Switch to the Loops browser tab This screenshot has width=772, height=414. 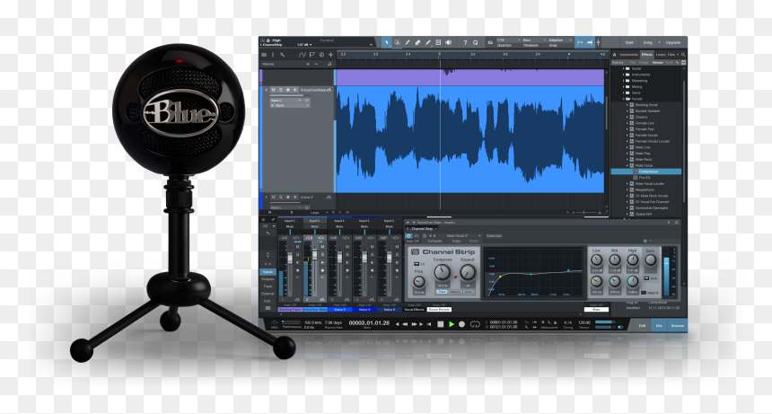(x=661, y=55)
